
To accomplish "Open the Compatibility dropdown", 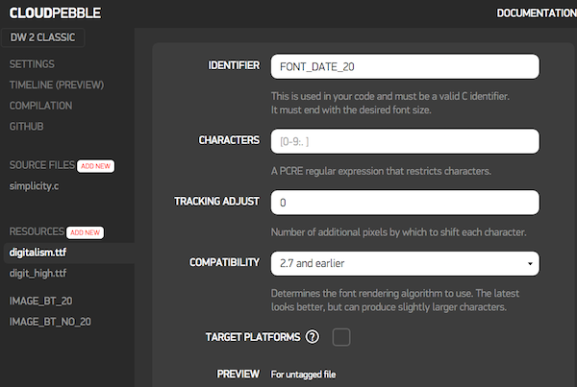I will (404, 263).
